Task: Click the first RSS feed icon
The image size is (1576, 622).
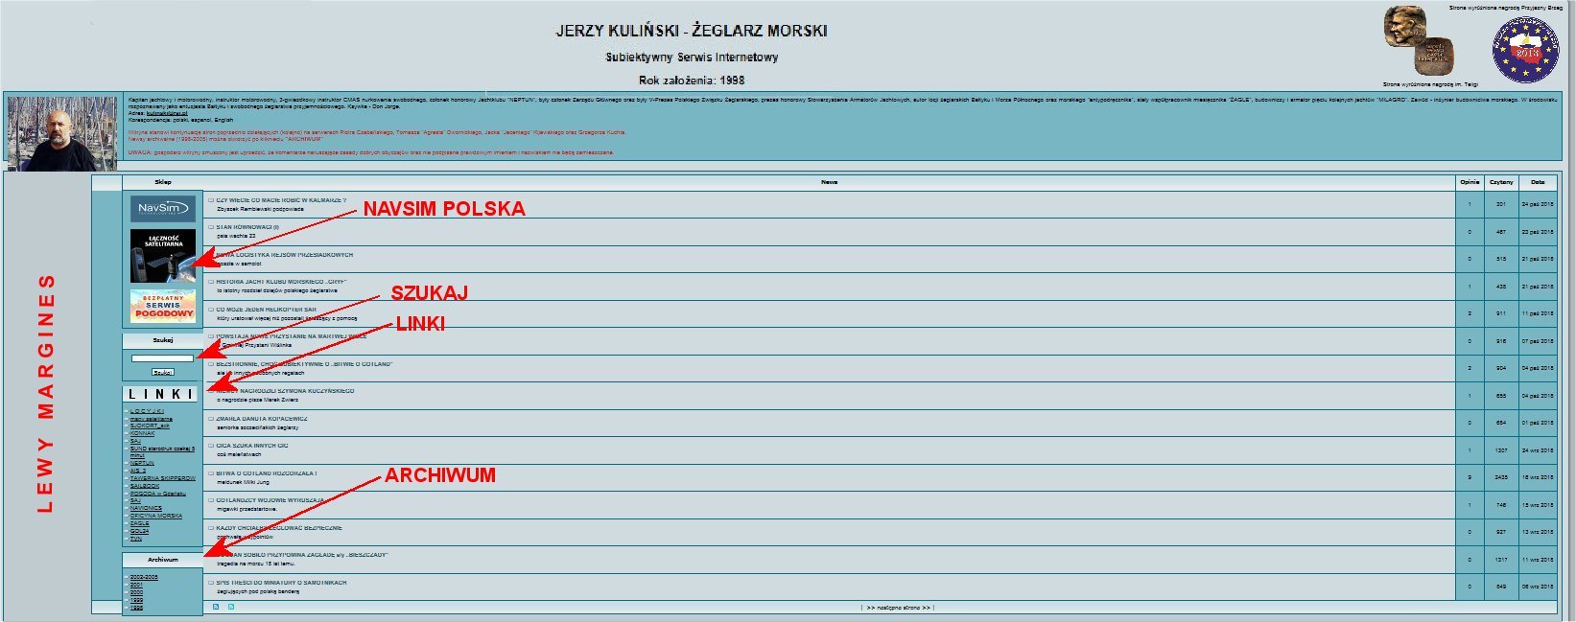Action: pyautogui.click(x=216, y=607)
